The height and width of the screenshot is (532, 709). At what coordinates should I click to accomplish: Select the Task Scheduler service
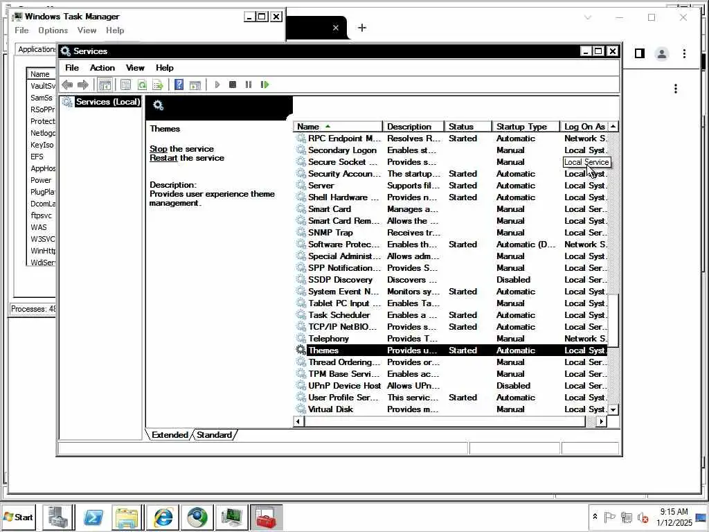[x=451, y=315]
